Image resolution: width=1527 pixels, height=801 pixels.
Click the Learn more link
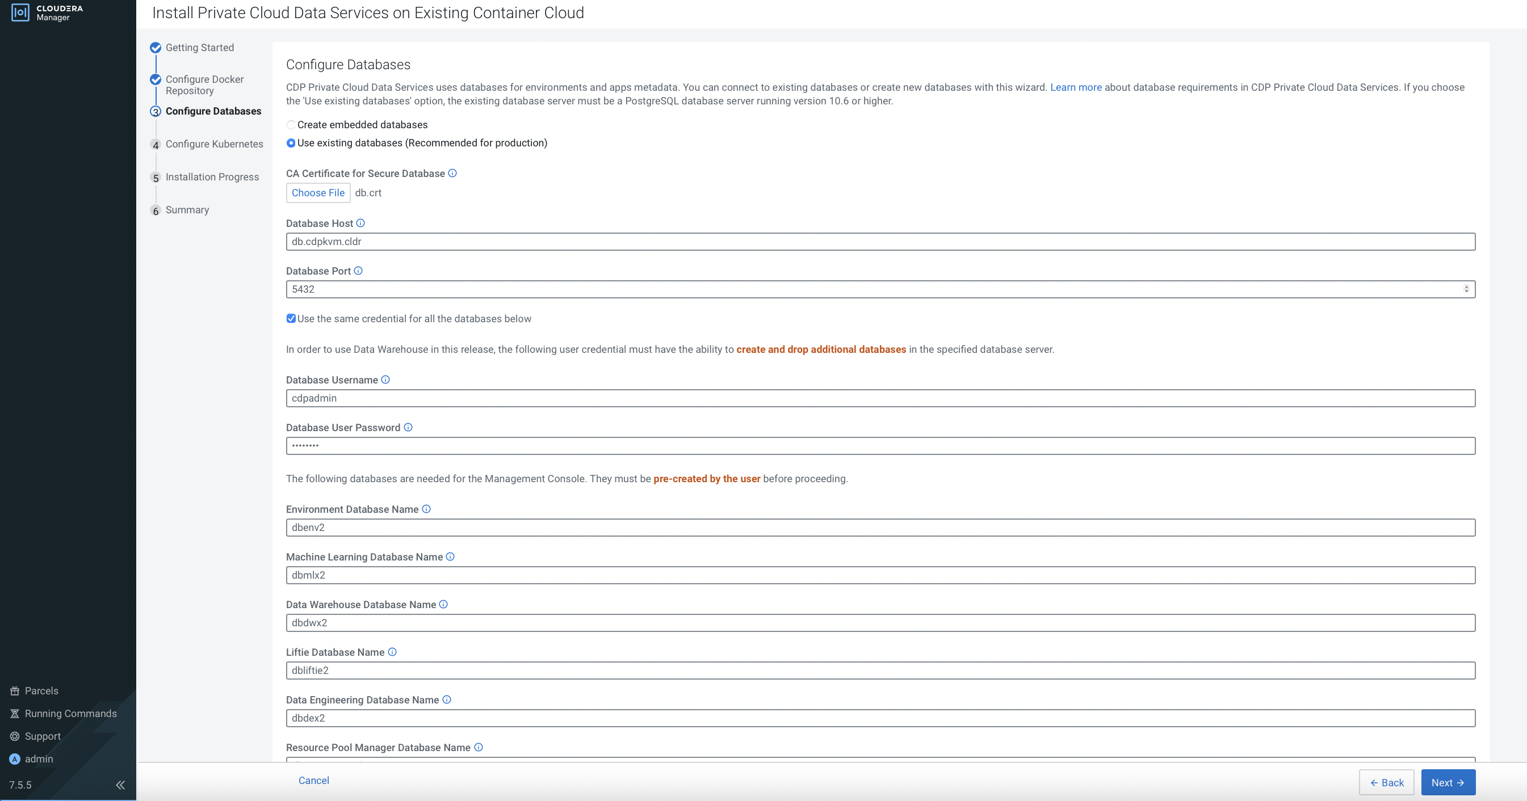(x=1075, y=87)
